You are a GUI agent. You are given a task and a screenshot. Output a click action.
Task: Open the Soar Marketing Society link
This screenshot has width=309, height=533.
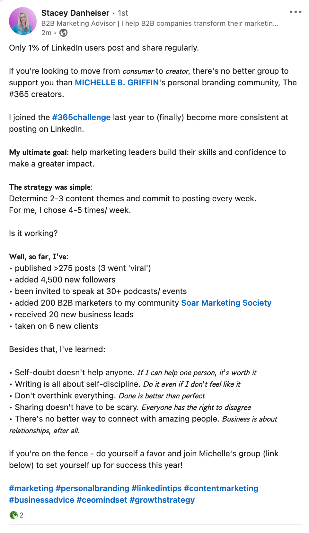point(226,303)
